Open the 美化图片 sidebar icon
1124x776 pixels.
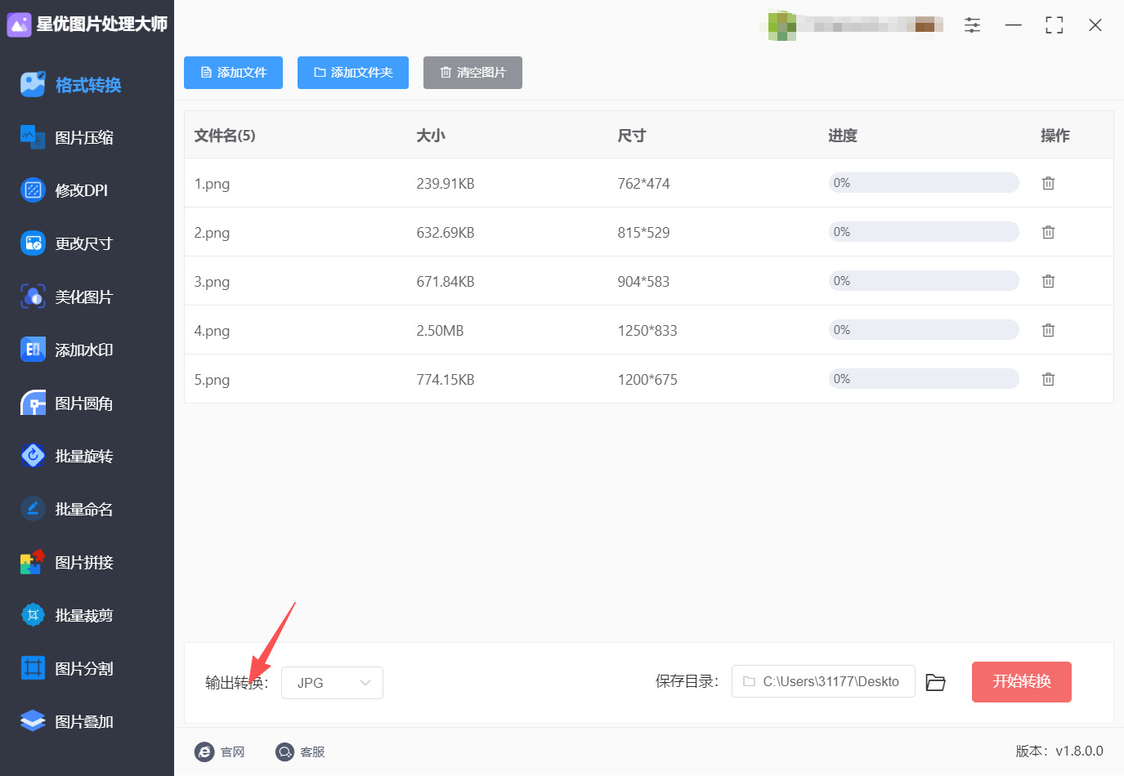click(x=33, y=297)
